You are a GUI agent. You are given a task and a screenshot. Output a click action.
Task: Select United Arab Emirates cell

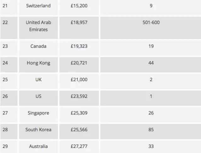click(x=38, y=28)
